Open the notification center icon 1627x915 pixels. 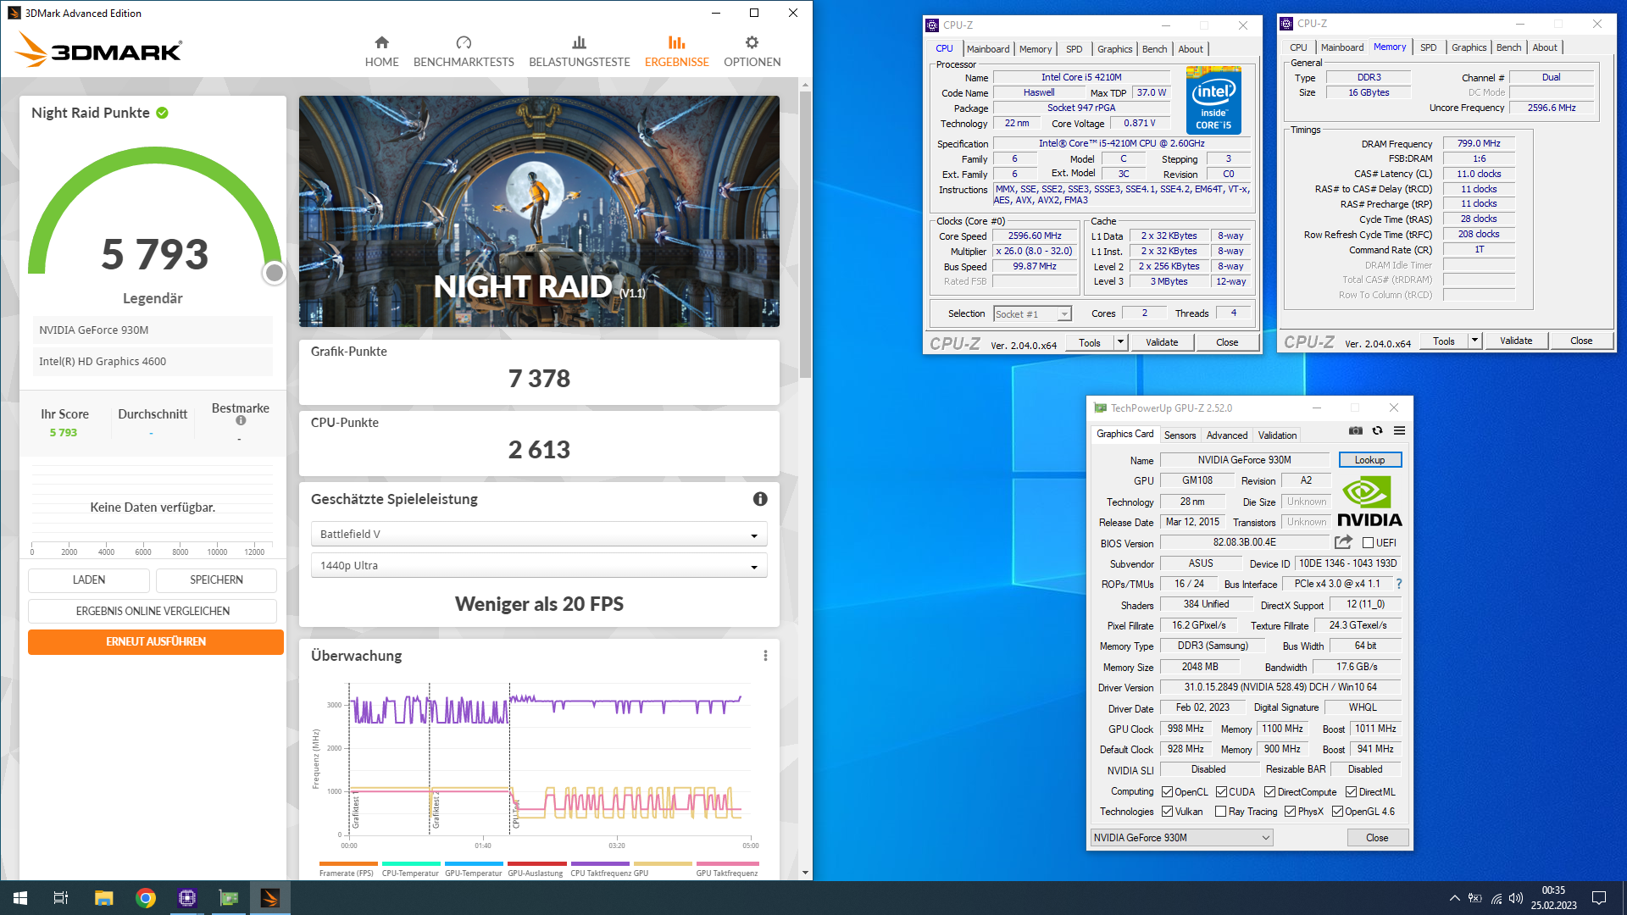1599,898
